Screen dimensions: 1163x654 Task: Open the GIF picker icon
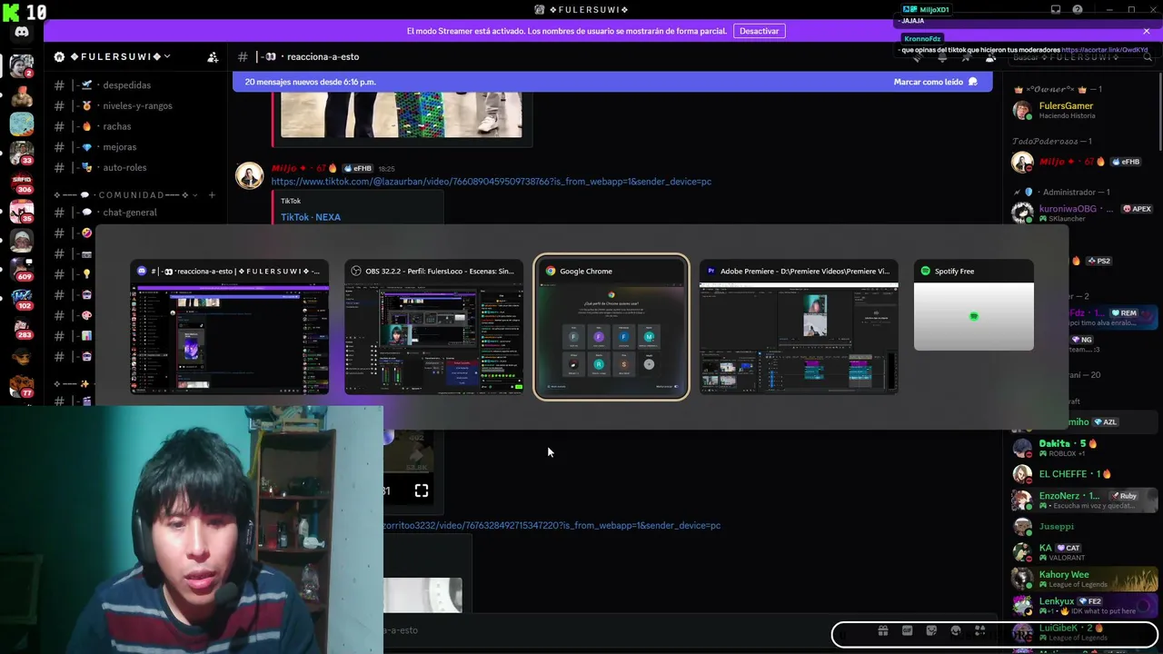[x=907, y=631]
